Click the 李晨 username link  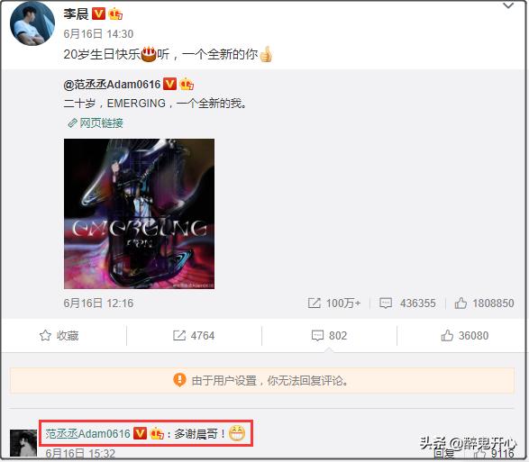point(76,14)
